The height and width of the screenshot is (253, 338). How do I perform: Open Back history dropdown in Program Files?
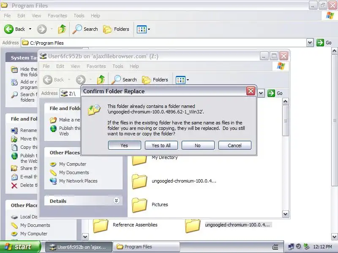[30, 29]
